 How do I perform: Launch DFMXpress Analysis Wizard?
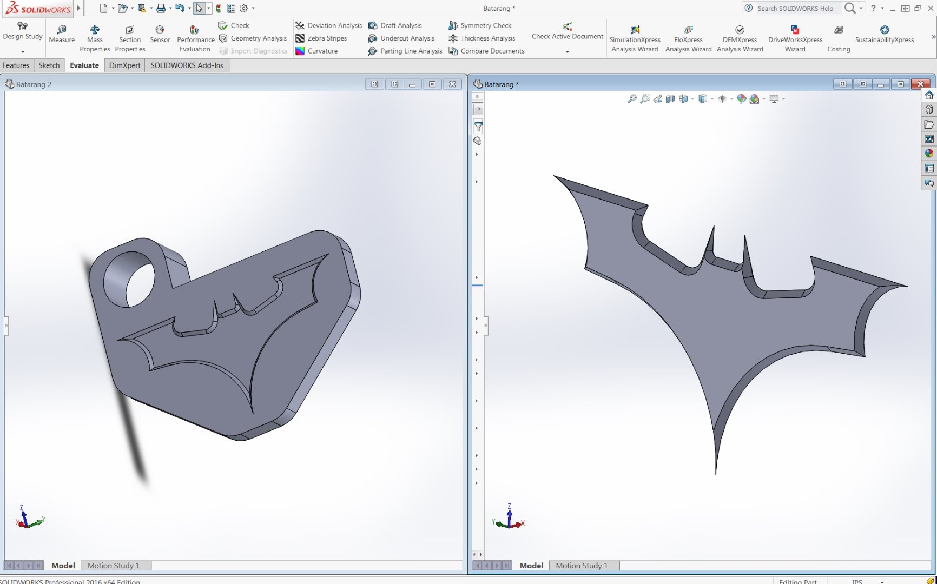pyautogui.click(x=740, y=38)
